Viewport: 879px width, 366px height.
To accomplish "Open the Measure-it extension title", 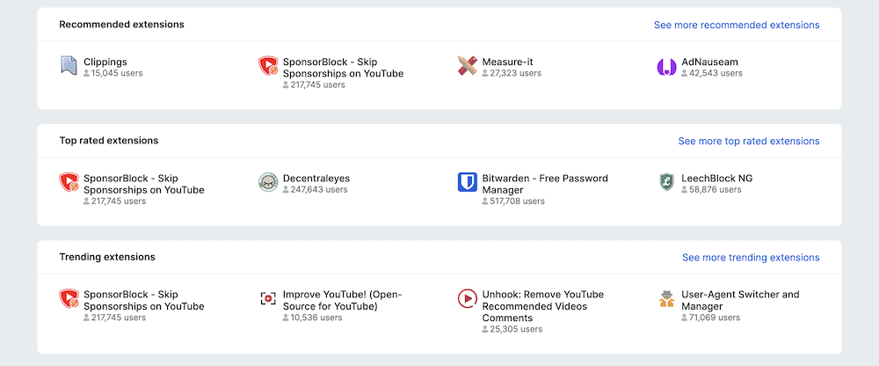I will pyautogui.click(x=507, y=62).
